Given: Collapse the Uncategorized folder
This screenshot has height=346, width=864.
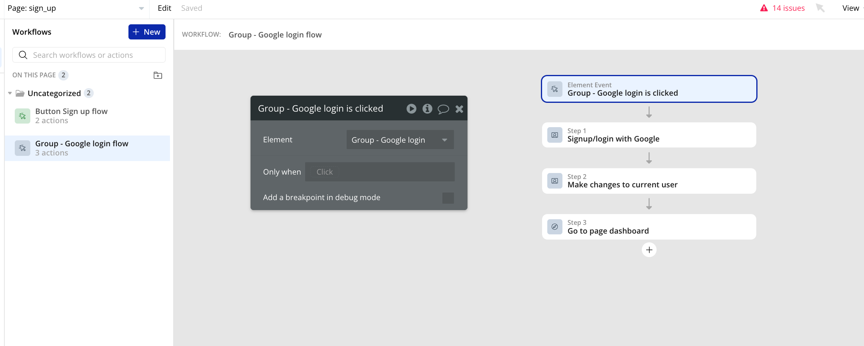Looking at the screenshot, I should [10, 93].
